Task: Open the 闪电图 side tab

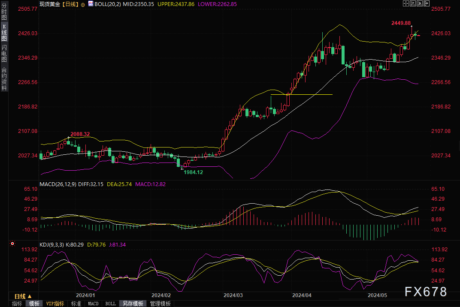Action: 4,53
